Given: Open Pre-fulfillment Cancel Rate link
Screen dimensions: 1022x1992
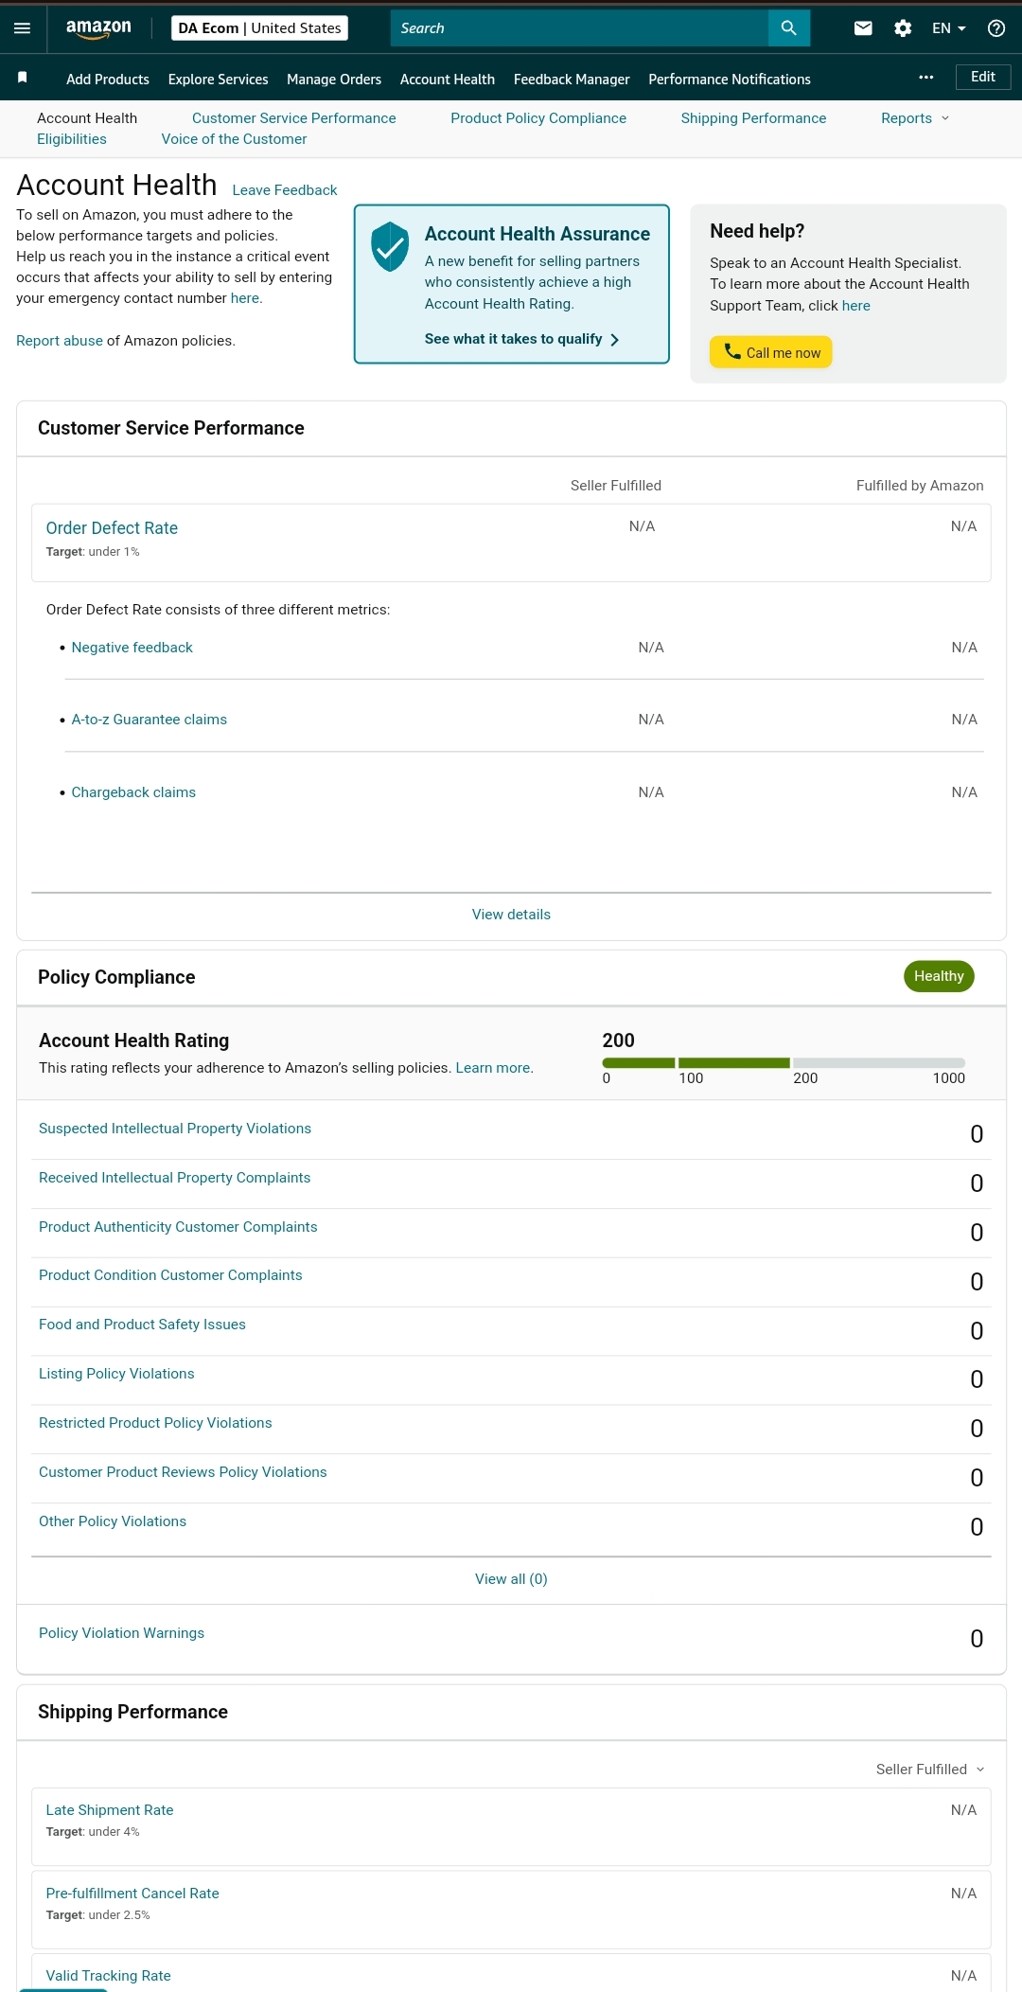Looking at the screenshot, I should 132,1894.
